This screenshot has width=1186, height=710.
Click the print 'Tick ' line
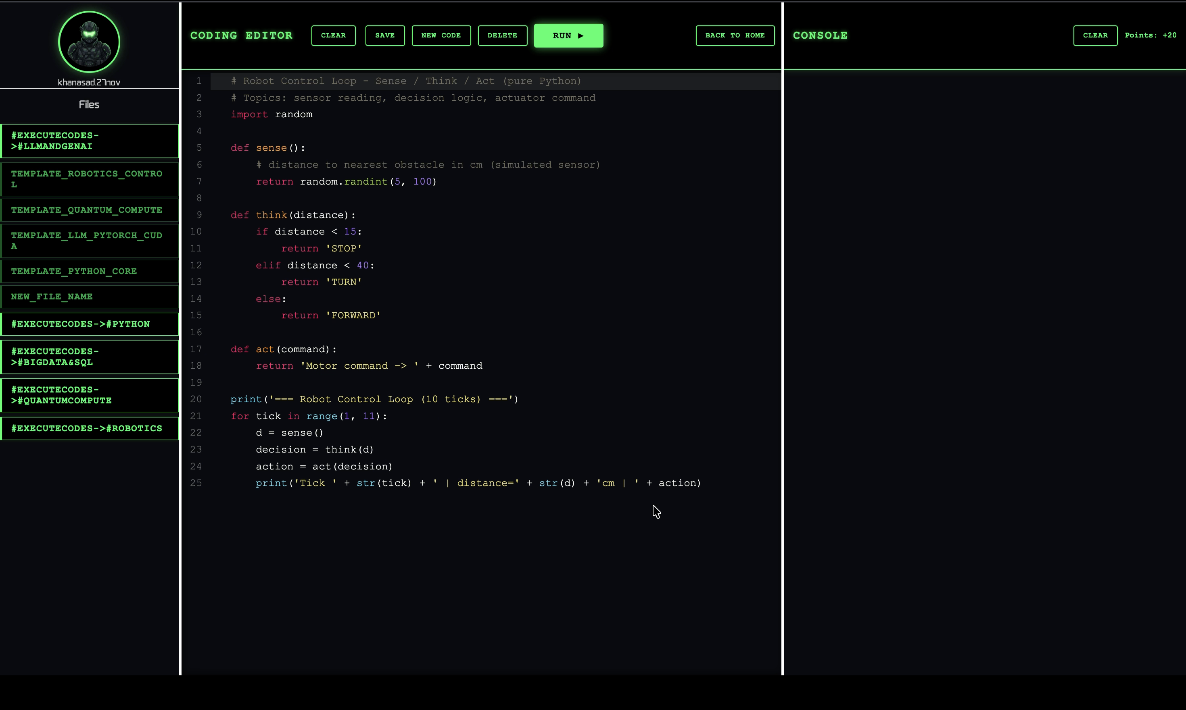(478, 483)
